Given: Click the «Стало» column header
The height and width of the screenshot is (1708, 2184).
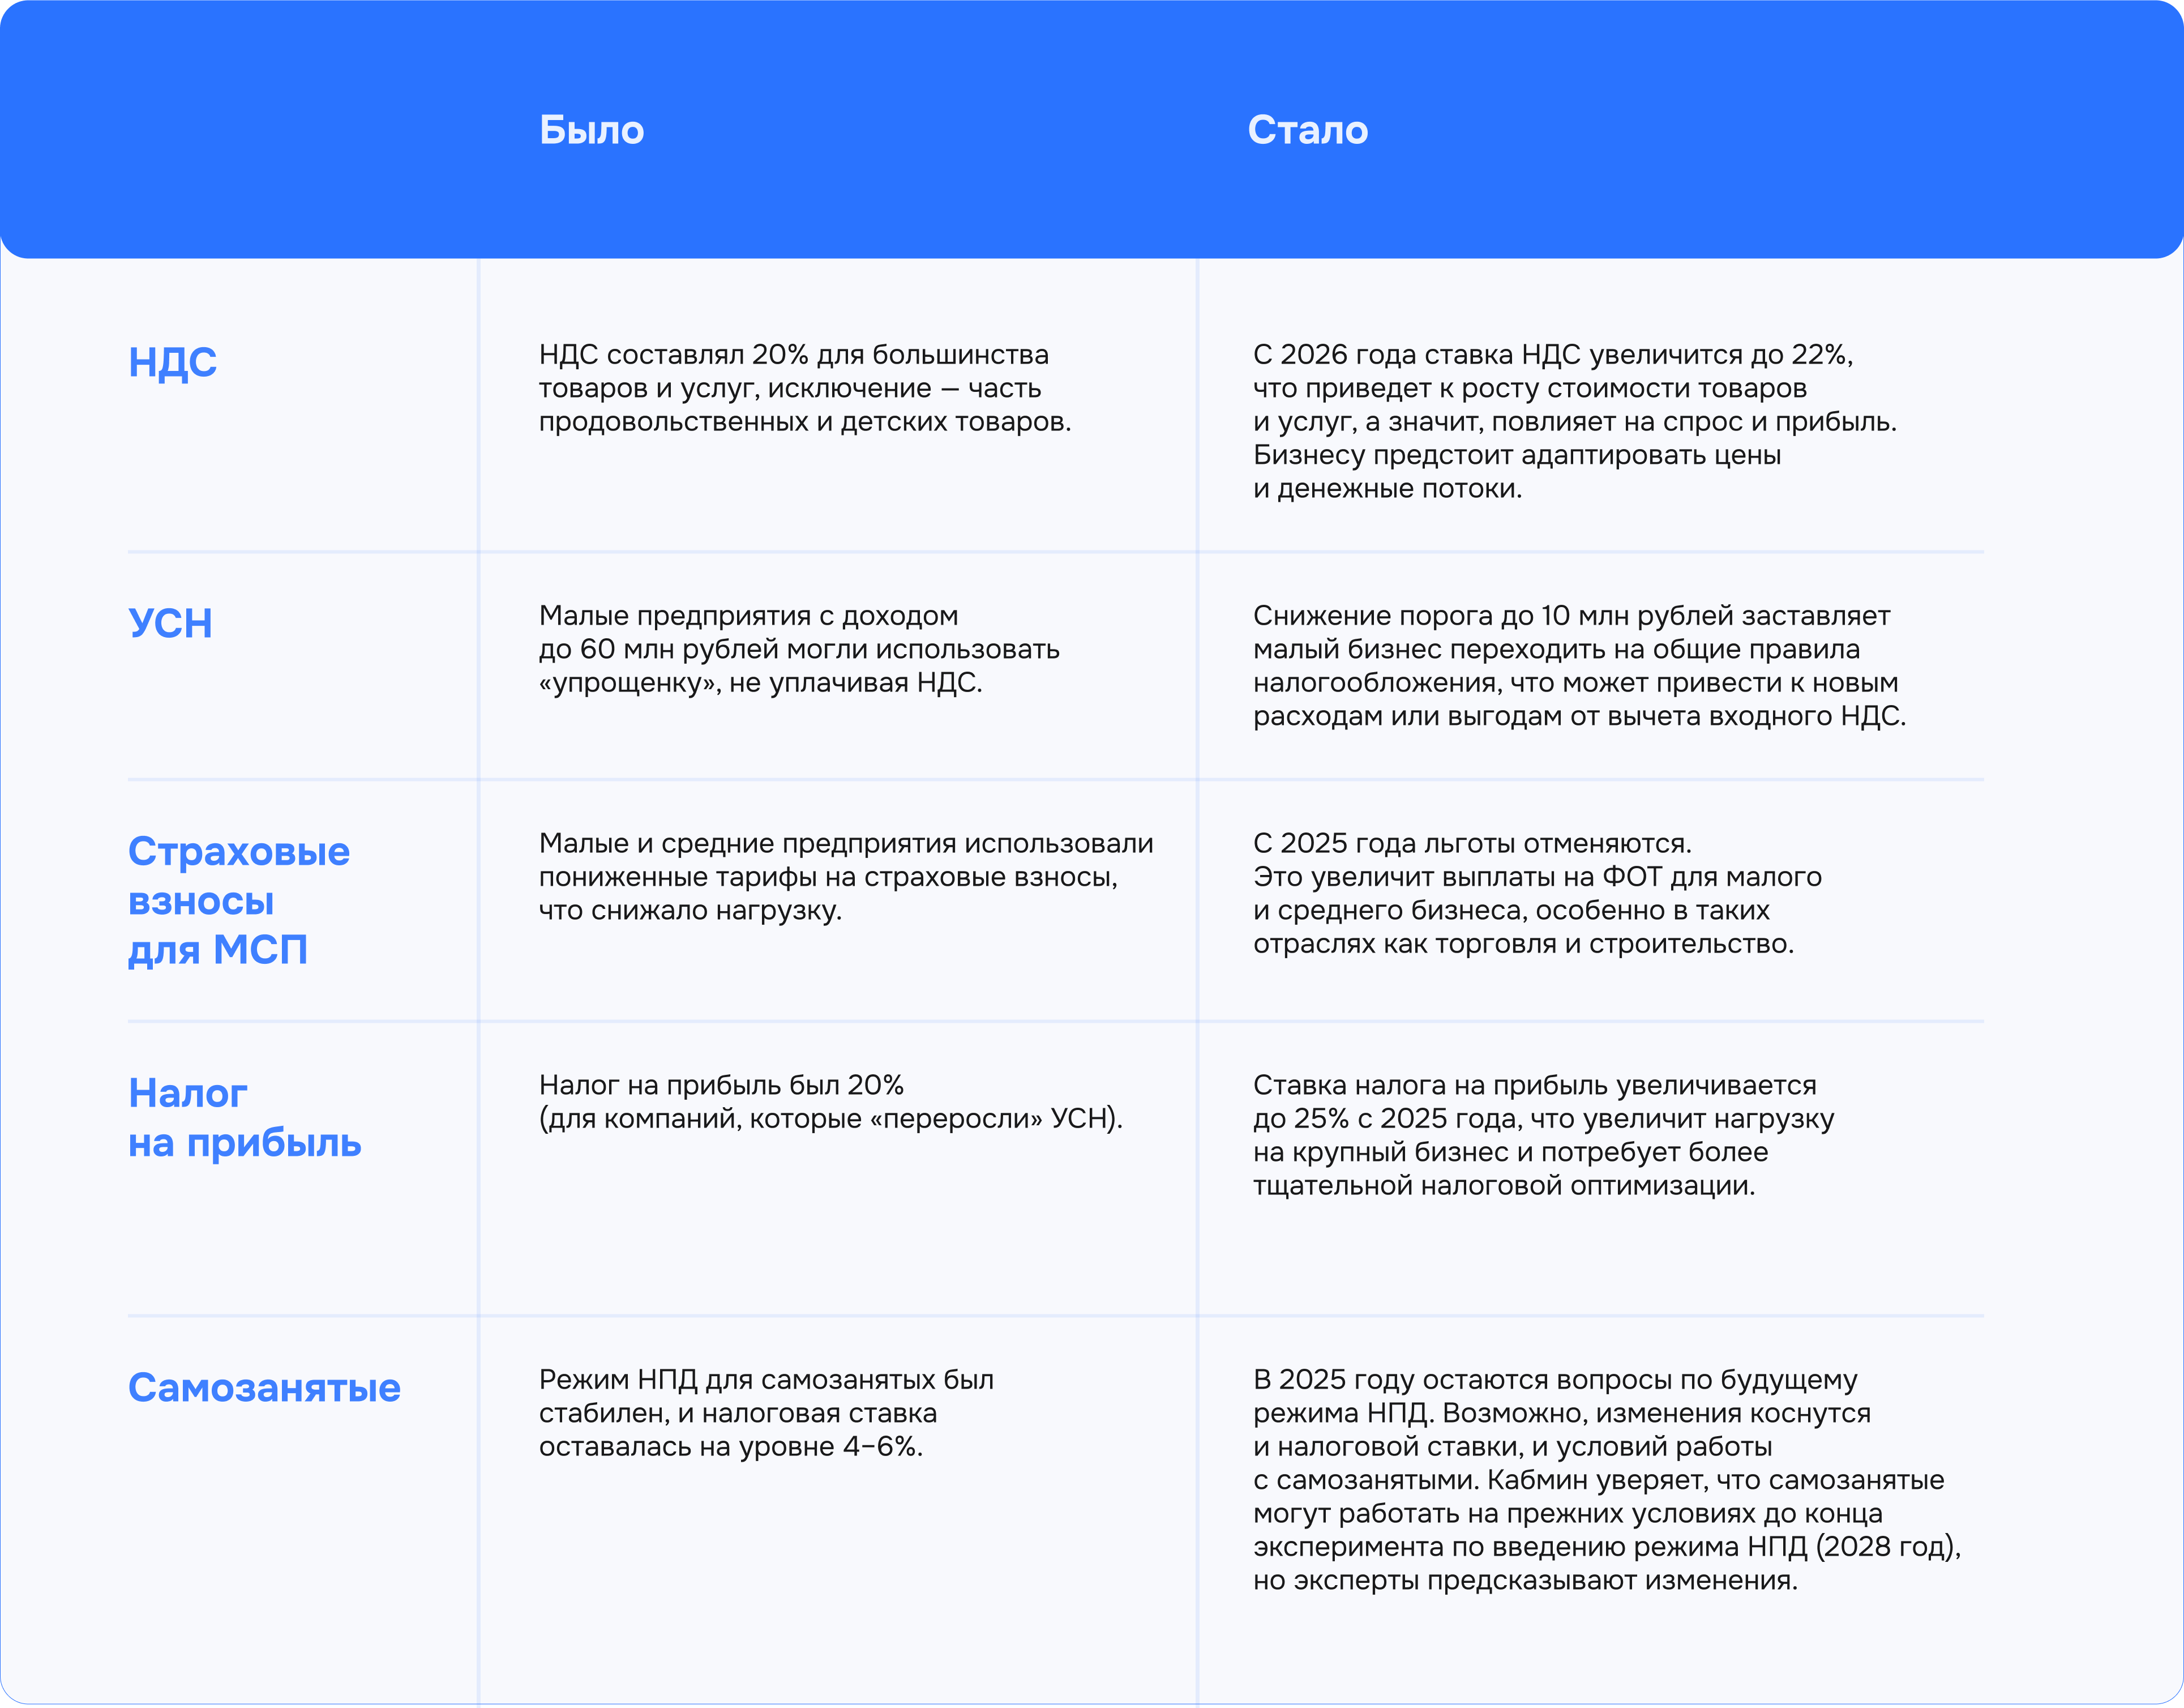Looking at the screenshot, I should [x=1307, y=130].
